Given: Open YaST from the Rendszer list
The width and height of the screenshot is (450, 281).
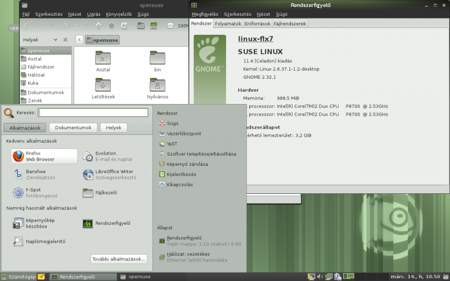Looking at the screenshot, I should point(172,143).
